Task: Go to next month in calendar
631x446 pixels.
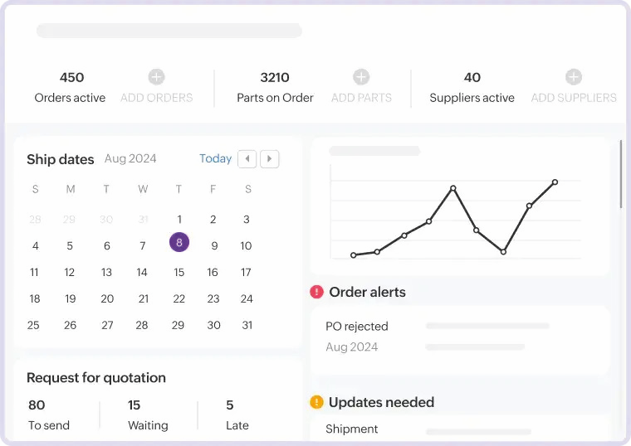Action: 269,159
